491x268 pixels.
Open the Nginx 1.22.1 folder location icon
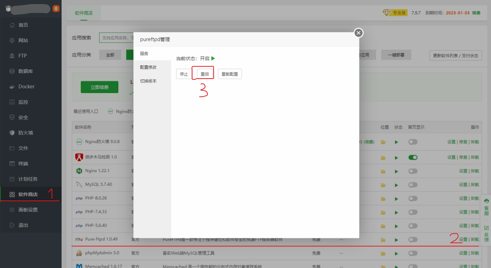[383, 171]
